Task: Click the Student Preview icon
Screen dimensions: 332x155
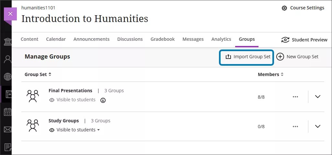Action: (x=285, y=40)
